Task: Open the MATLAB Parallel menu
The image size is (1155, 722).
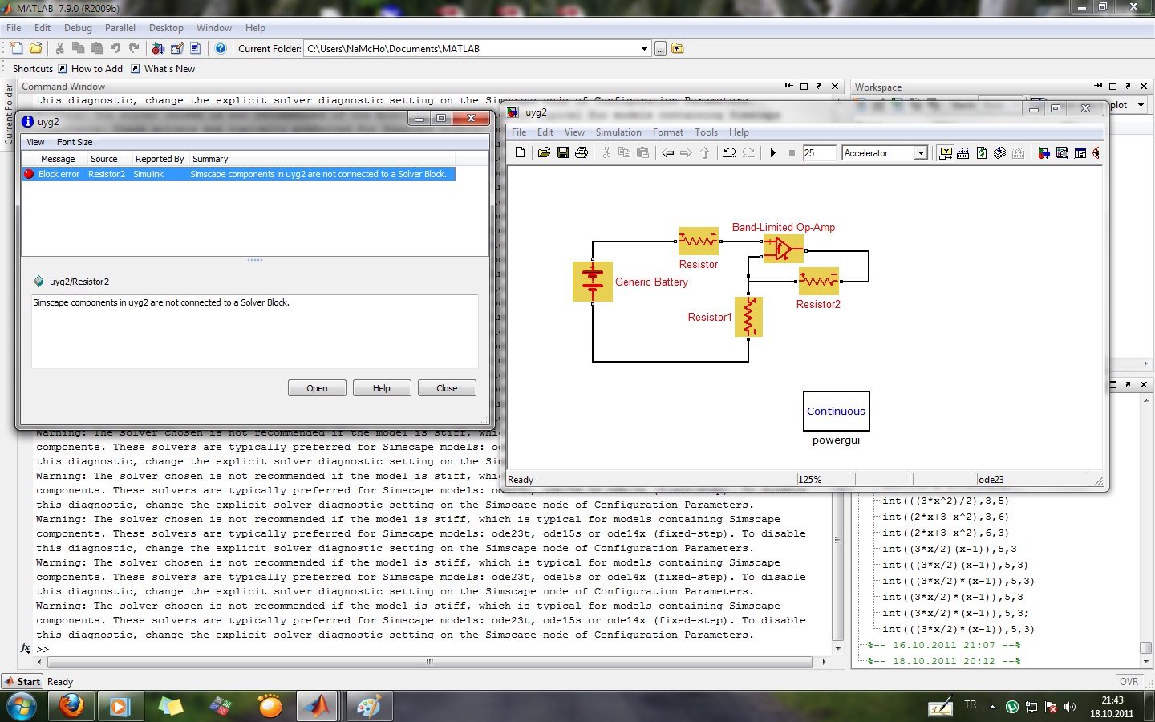Action: point(120,27)
